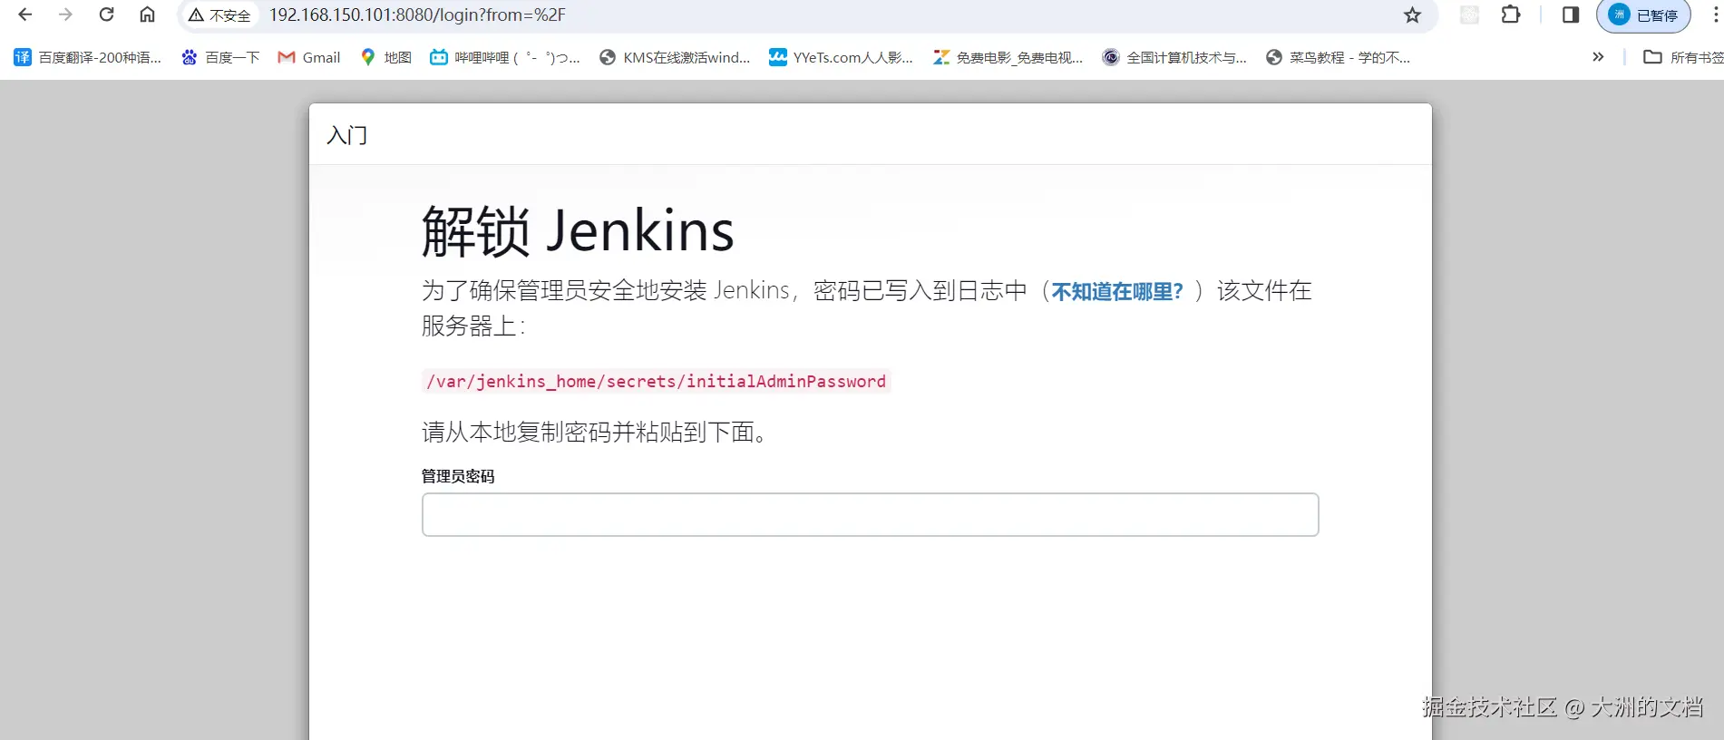The image size is (1724, 740).
Task: Open the 哔哩哔哩 bookmark
Action: click(504, 57)
